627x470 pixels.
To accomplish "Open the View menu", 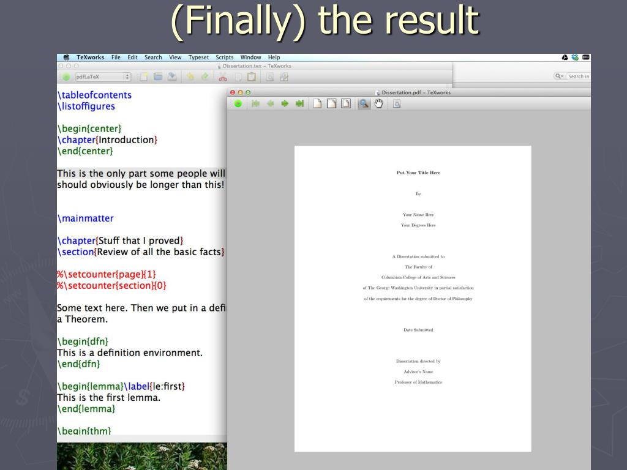I will tap(175, 57).
